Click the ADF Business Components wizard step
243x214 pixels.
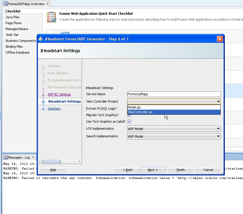tap(64, 87)
